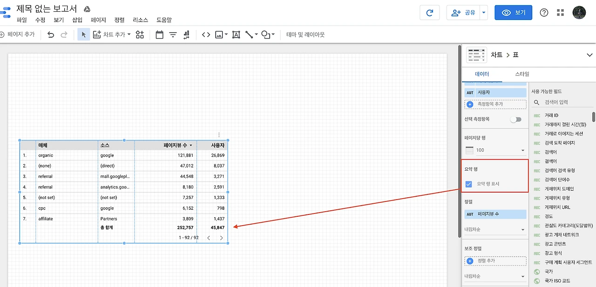This screenshot has width=596, height=287.
Task: Add a filter control with the lines icon
Action: click(173, 34)
